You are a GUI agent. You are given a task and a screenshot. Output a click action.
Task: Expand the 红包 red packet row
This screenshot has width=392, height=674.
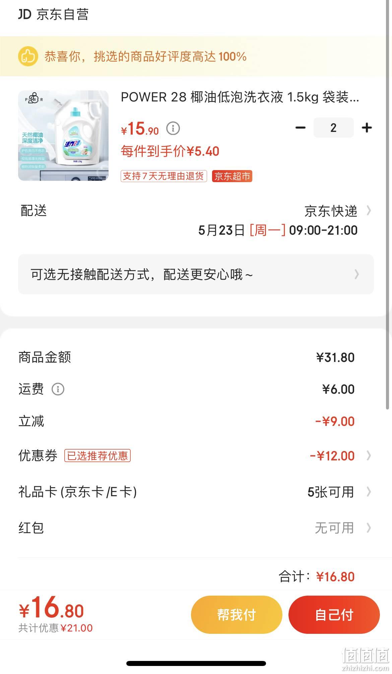[x=196, y=528]
